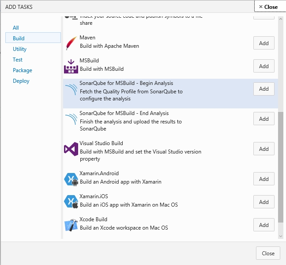The height and width of the screenshot is (265, 286).
Task: Click 'Build an Xcode workspace on Mac OS' text
Action: coord(124,228)
